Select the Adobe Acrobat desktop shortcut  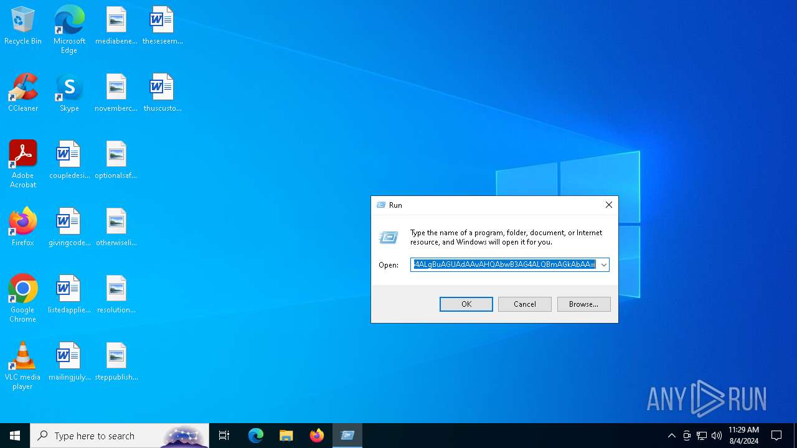pos(23,165)
